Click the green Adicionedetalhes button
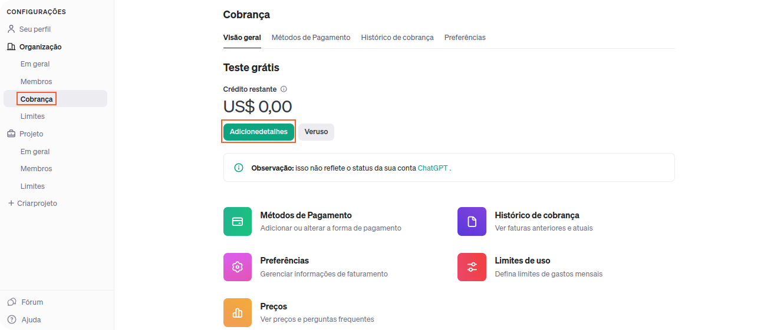Viewport: 777px width, 330px height. pyautogui.click(x=259, y=132)
